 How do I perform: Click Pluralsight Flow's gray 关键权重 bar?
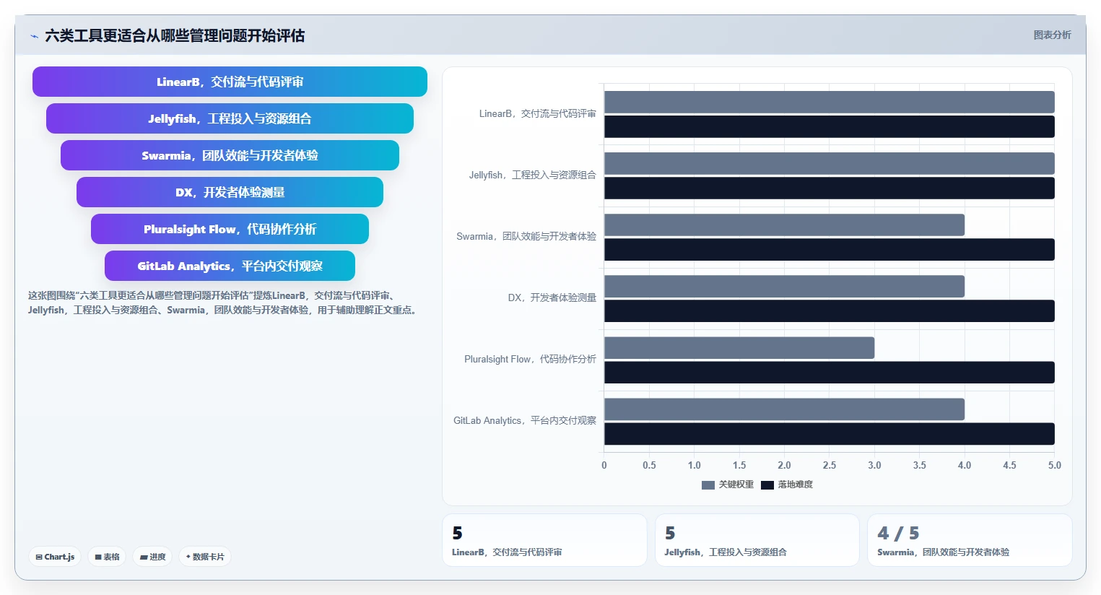click(x=739, y=347)
